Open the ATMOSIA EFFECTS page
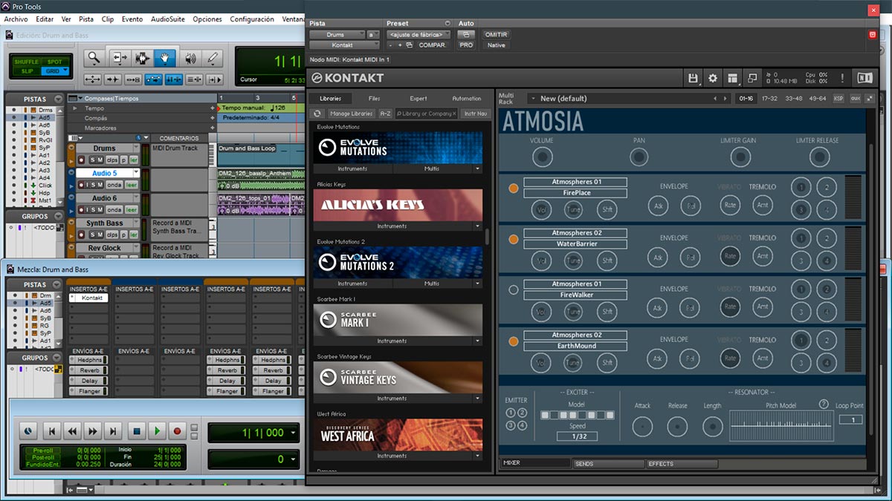The width and height of the screenshot is (892, 501). click(682, 464)
